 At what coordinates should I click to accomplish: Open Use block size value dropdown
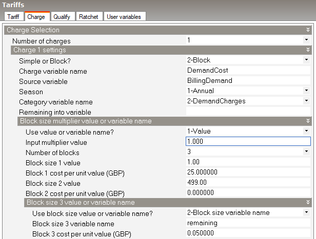coord(306,213)
